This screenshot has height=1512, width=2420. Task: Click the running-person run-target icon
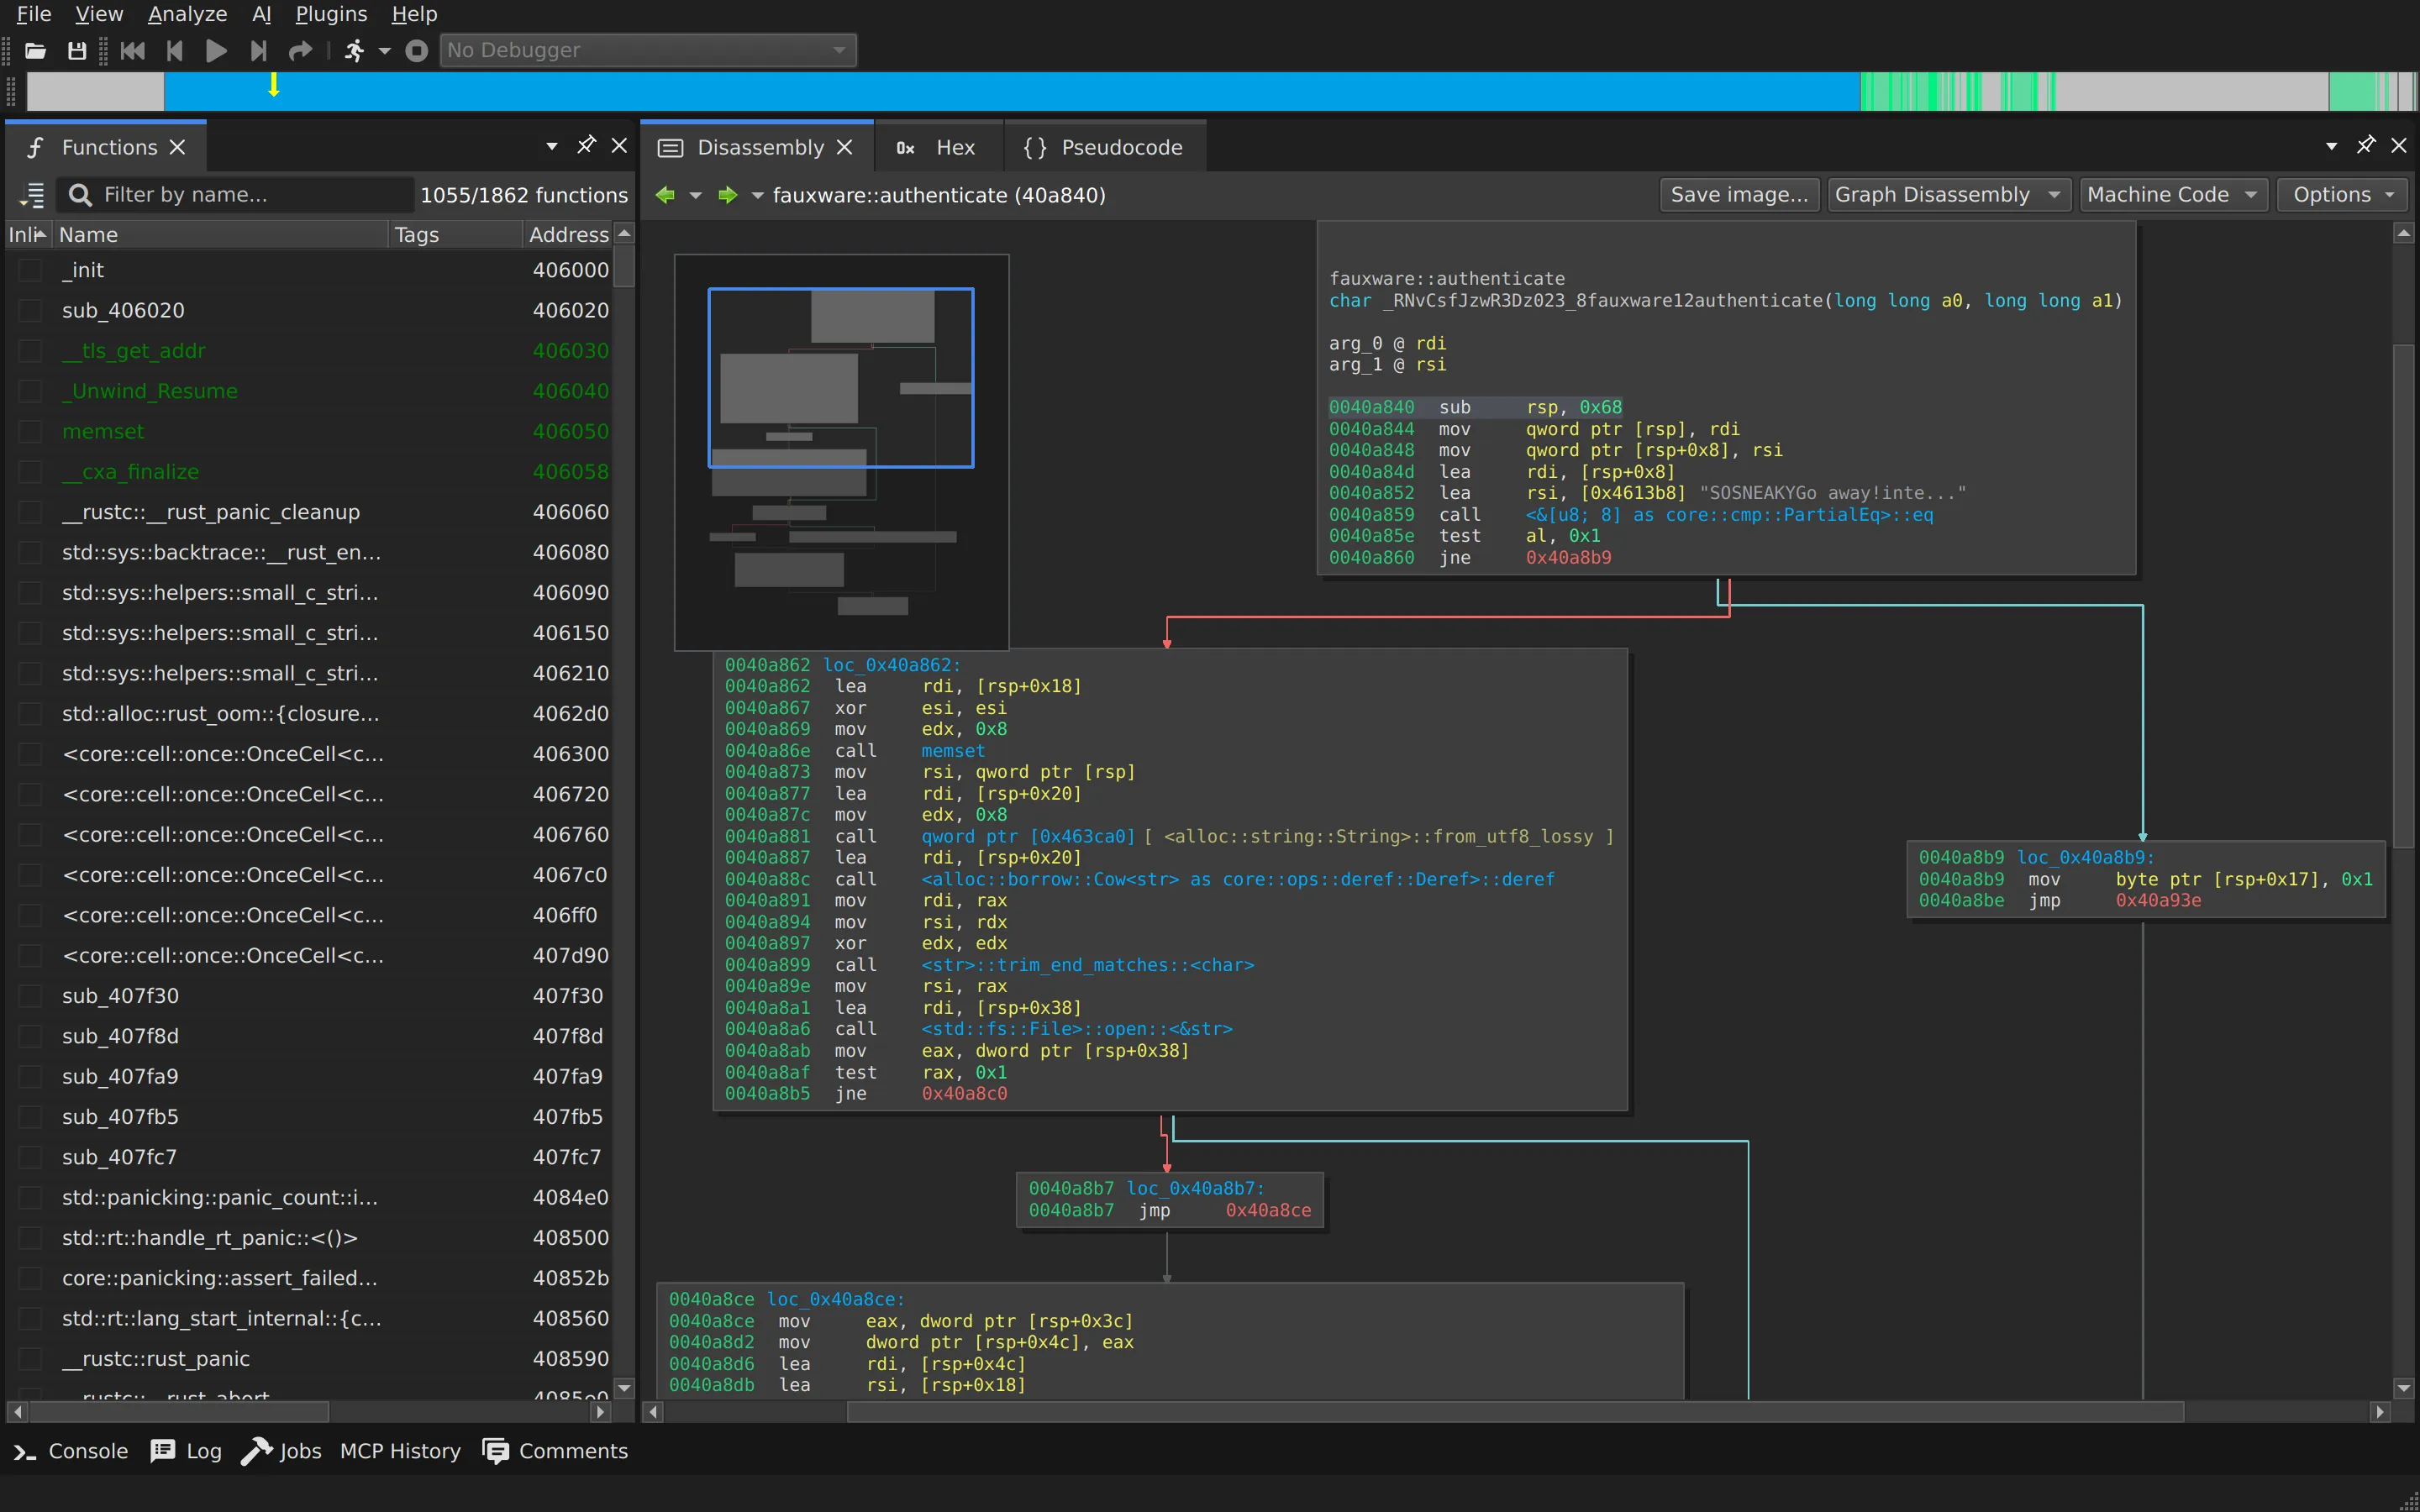(x=354, y=50)
